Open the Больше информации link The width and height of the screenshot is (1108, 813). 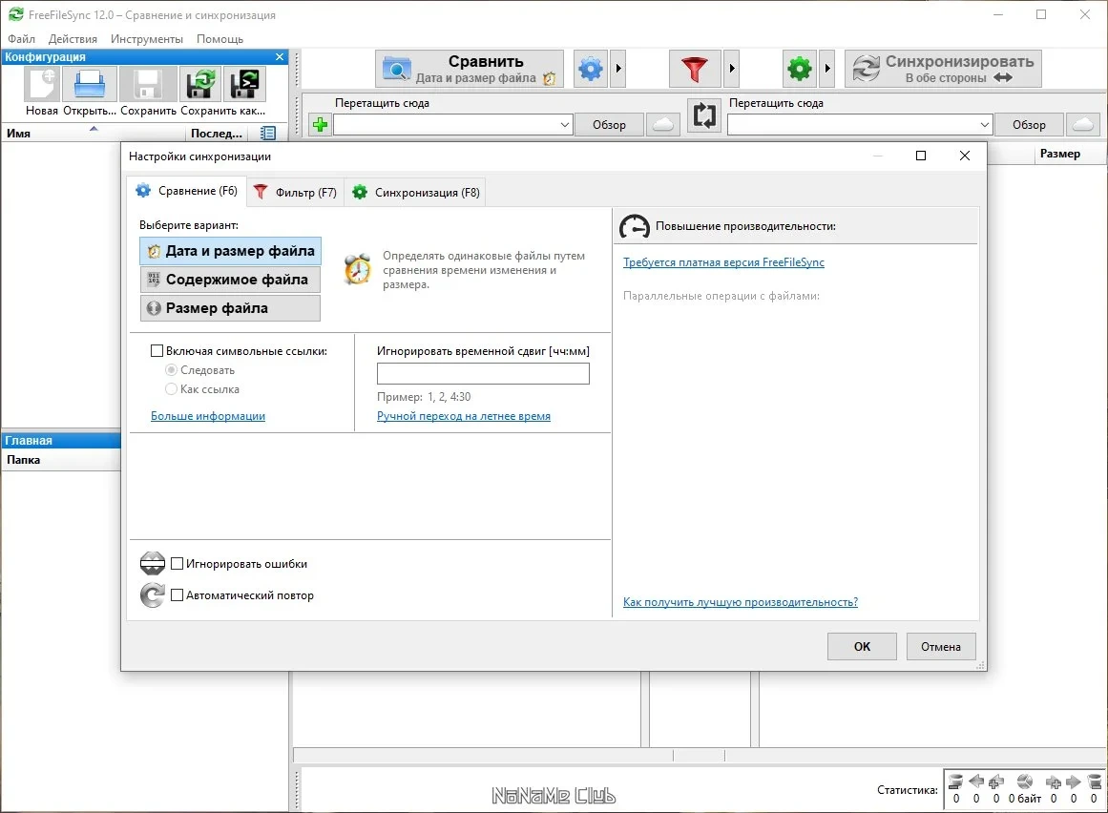[208, 416]
